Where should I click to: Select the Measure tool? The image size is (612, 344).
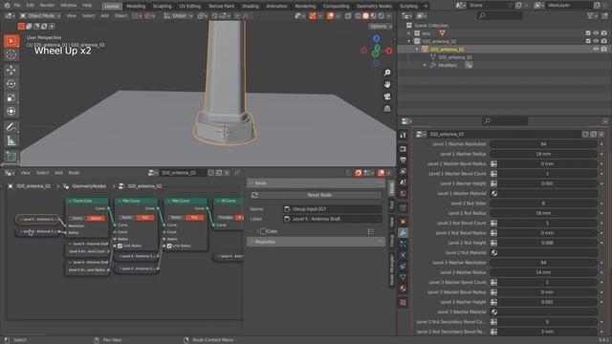click(11, 140)
